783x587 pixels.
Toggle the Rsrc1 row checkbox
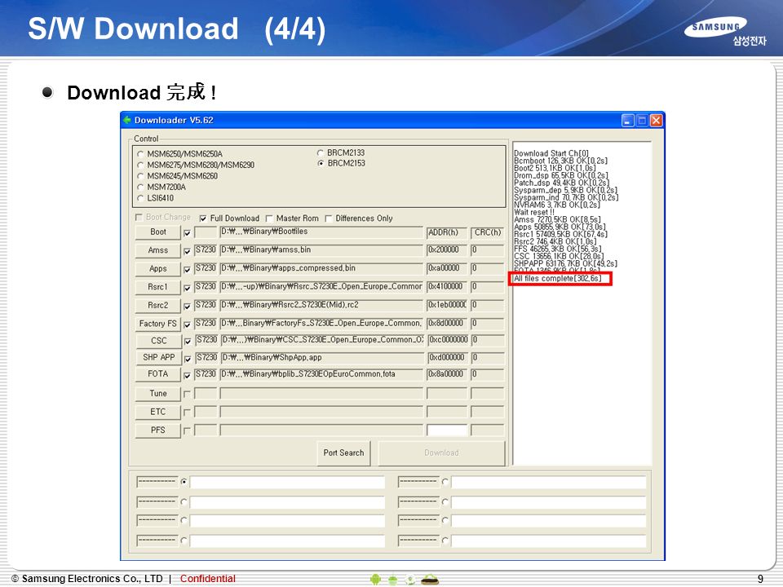click(x=188, y=288)
